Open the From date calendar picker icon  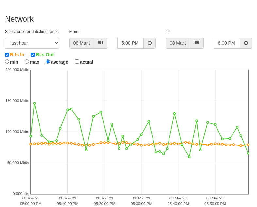point(101,43)
